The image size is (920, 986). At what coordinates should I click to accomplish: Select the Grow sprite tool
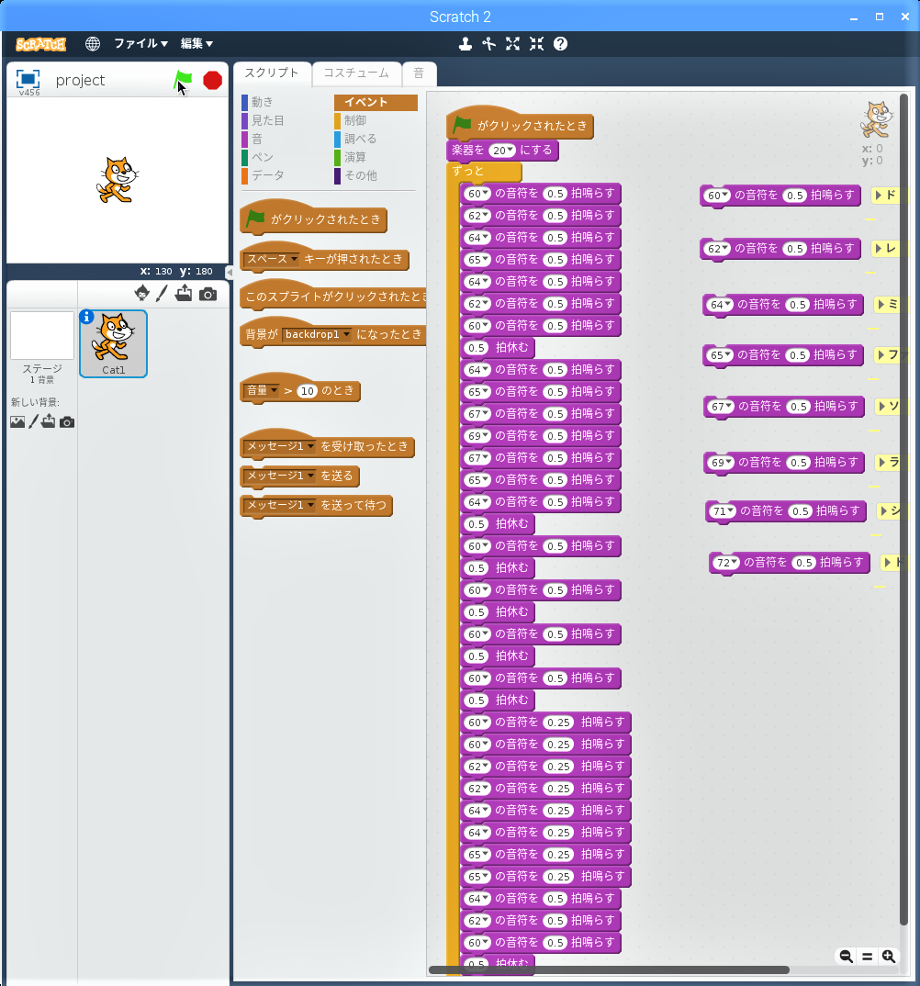[x=512, y=43]
